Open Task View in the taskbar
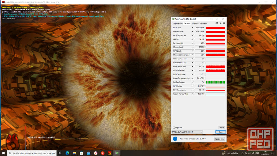This screenshot has height=156, width=277. coord(60,153)
